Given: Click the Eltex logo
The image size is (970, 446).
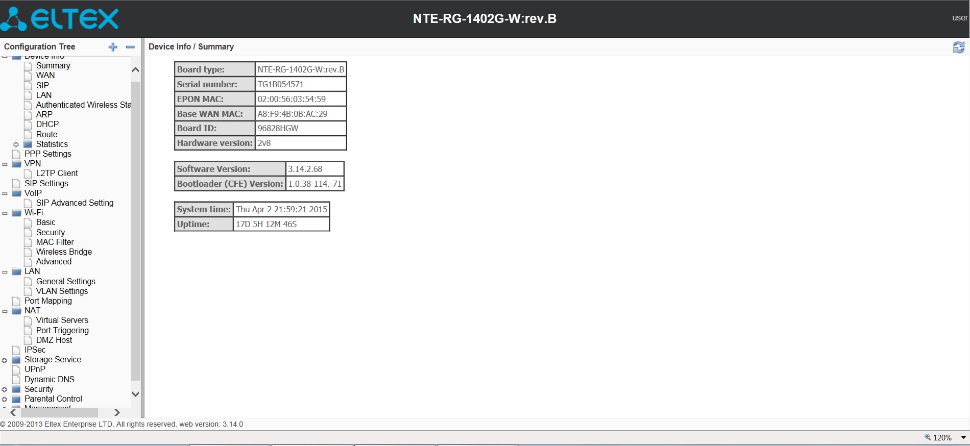Looking at the screenshot, I should tap(60, 19).
